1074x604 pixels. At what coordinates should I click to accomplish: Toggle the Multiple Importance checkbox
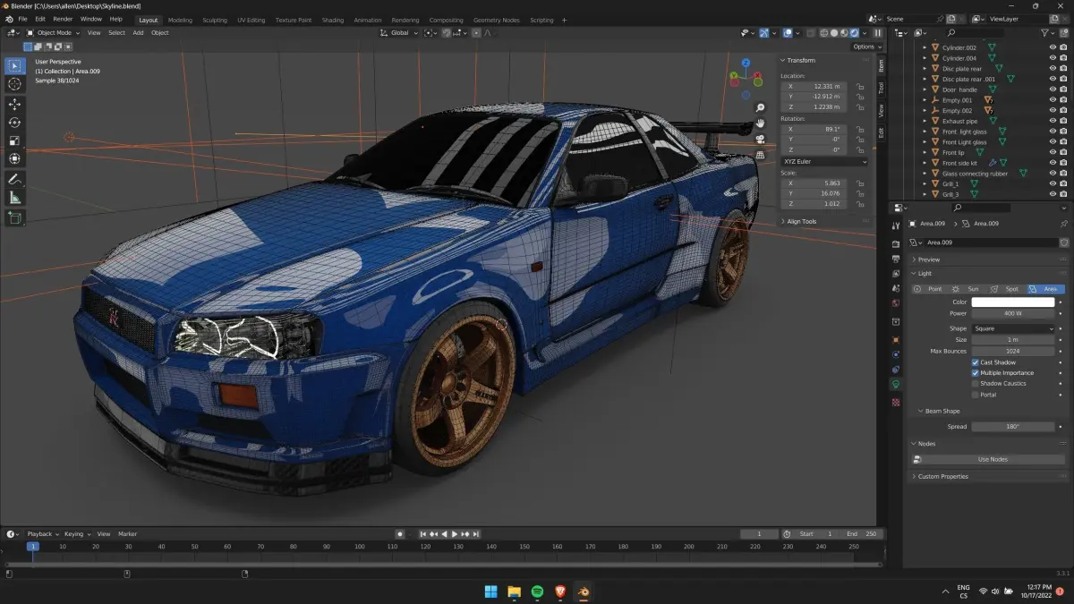tap(976, 373)
